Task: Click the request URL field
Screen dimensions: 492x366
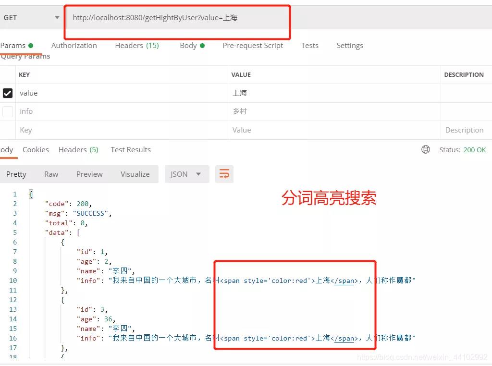Action: (177, 18)
